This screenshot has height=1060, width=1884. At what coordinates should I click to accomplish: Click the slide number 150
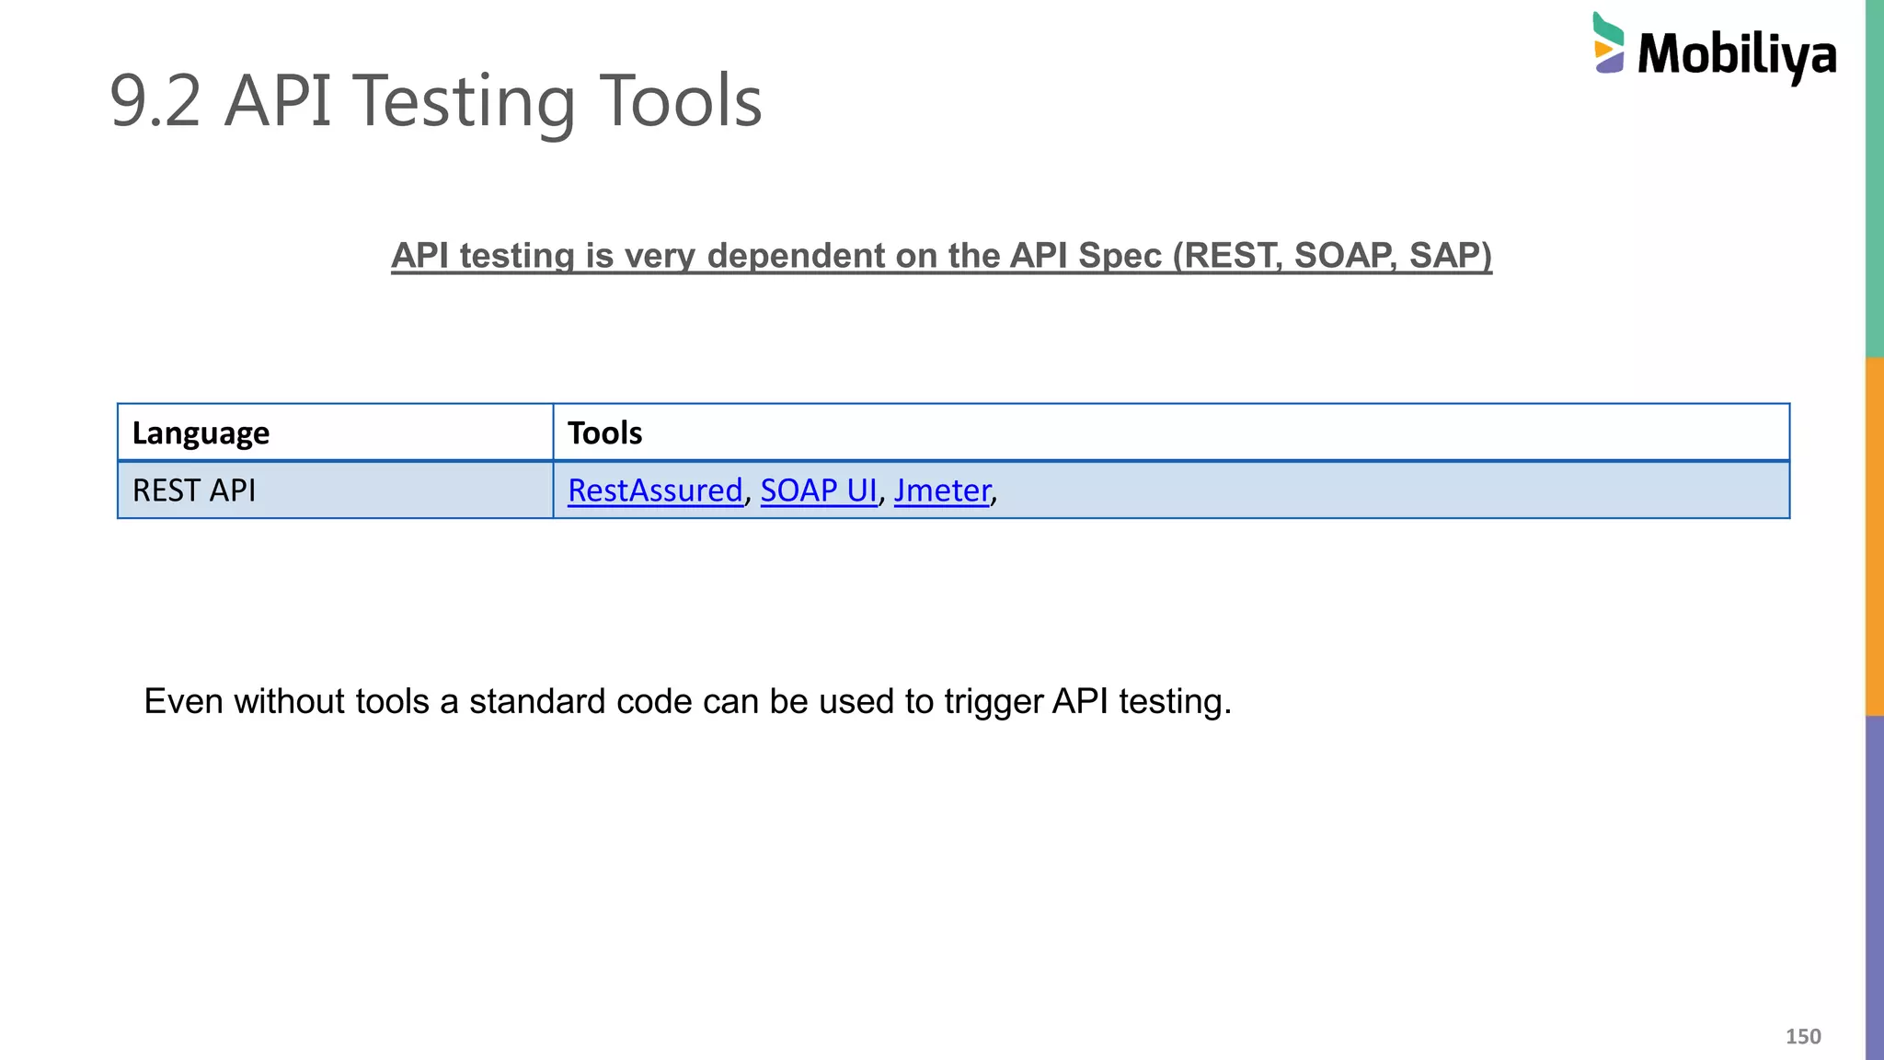pos(1803,1037)
